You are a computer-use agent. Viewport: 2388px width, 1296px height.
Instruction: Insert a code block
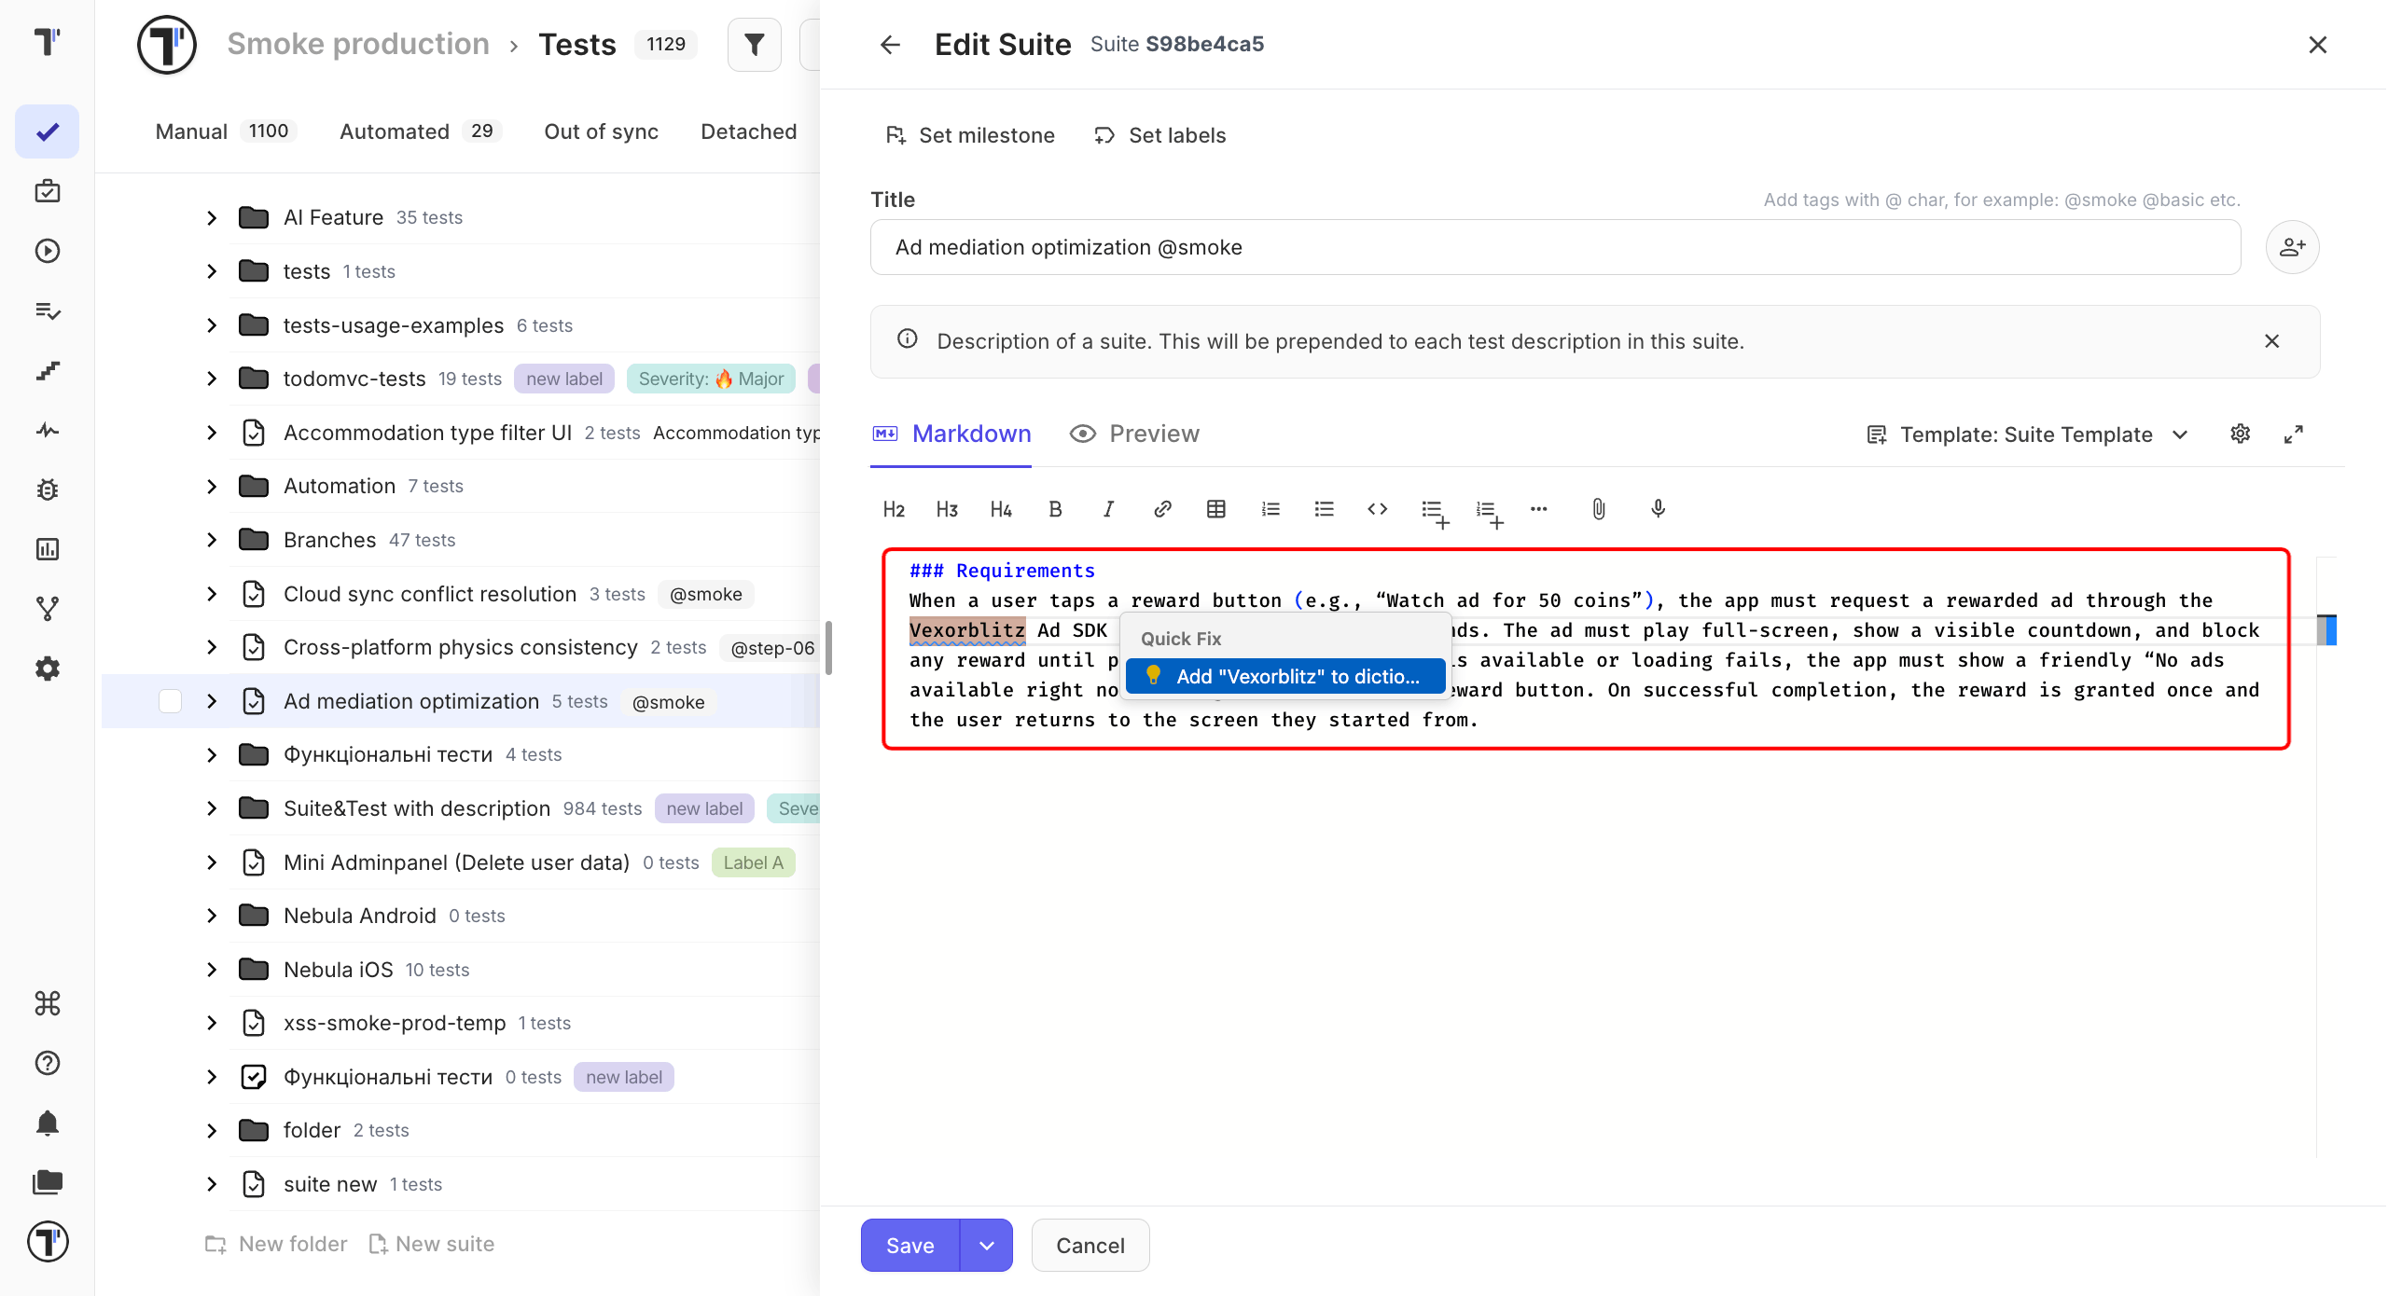[1378, 509]
